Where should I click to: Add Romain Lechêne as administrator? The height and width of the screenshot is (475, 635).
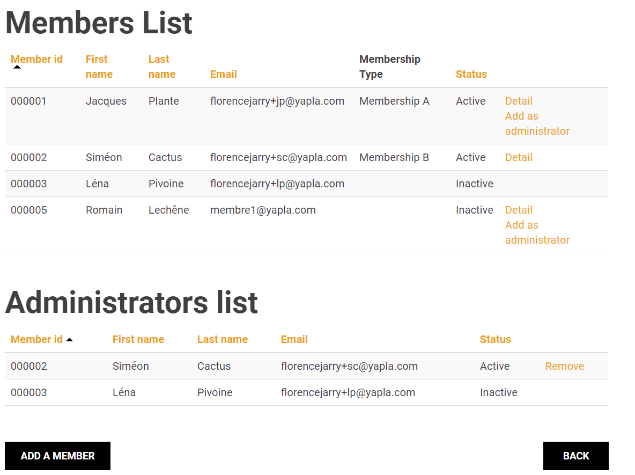click(537, 232)
